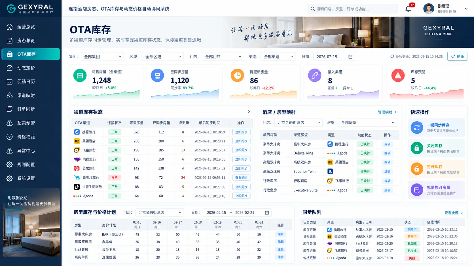Open the 价格校验 menu item

click(31, 137)
